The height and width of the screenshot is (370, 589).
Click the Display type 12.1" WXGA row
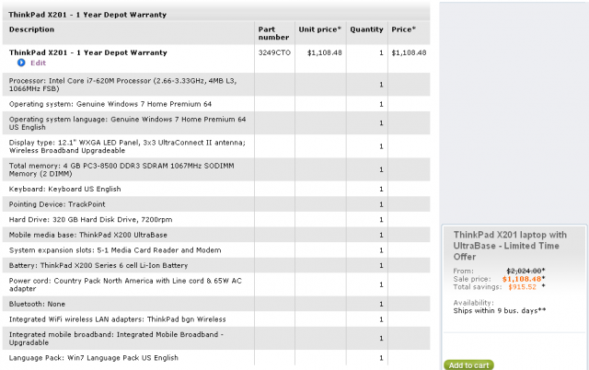pos(216,146)
